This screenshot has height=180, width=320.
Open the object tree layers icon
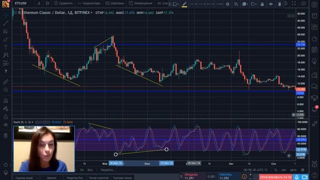pyautogui.click(x=5, y=172)
